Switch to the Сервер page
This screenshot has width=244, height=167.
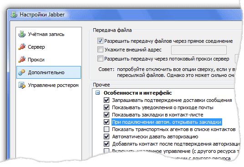tap(49, 47)
